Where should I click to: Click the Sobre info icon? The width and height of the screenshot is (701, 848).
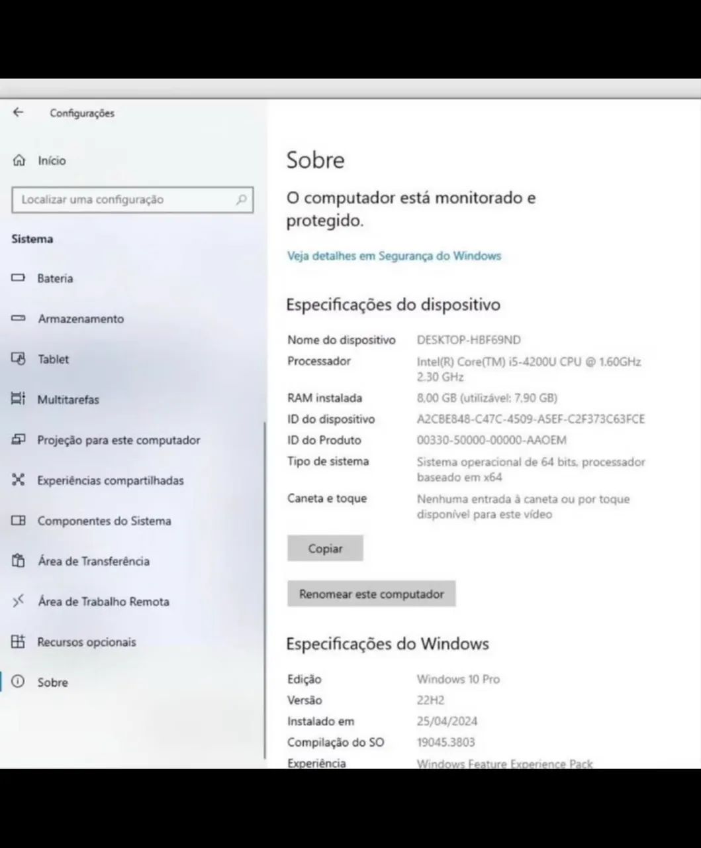click(18, 682)
